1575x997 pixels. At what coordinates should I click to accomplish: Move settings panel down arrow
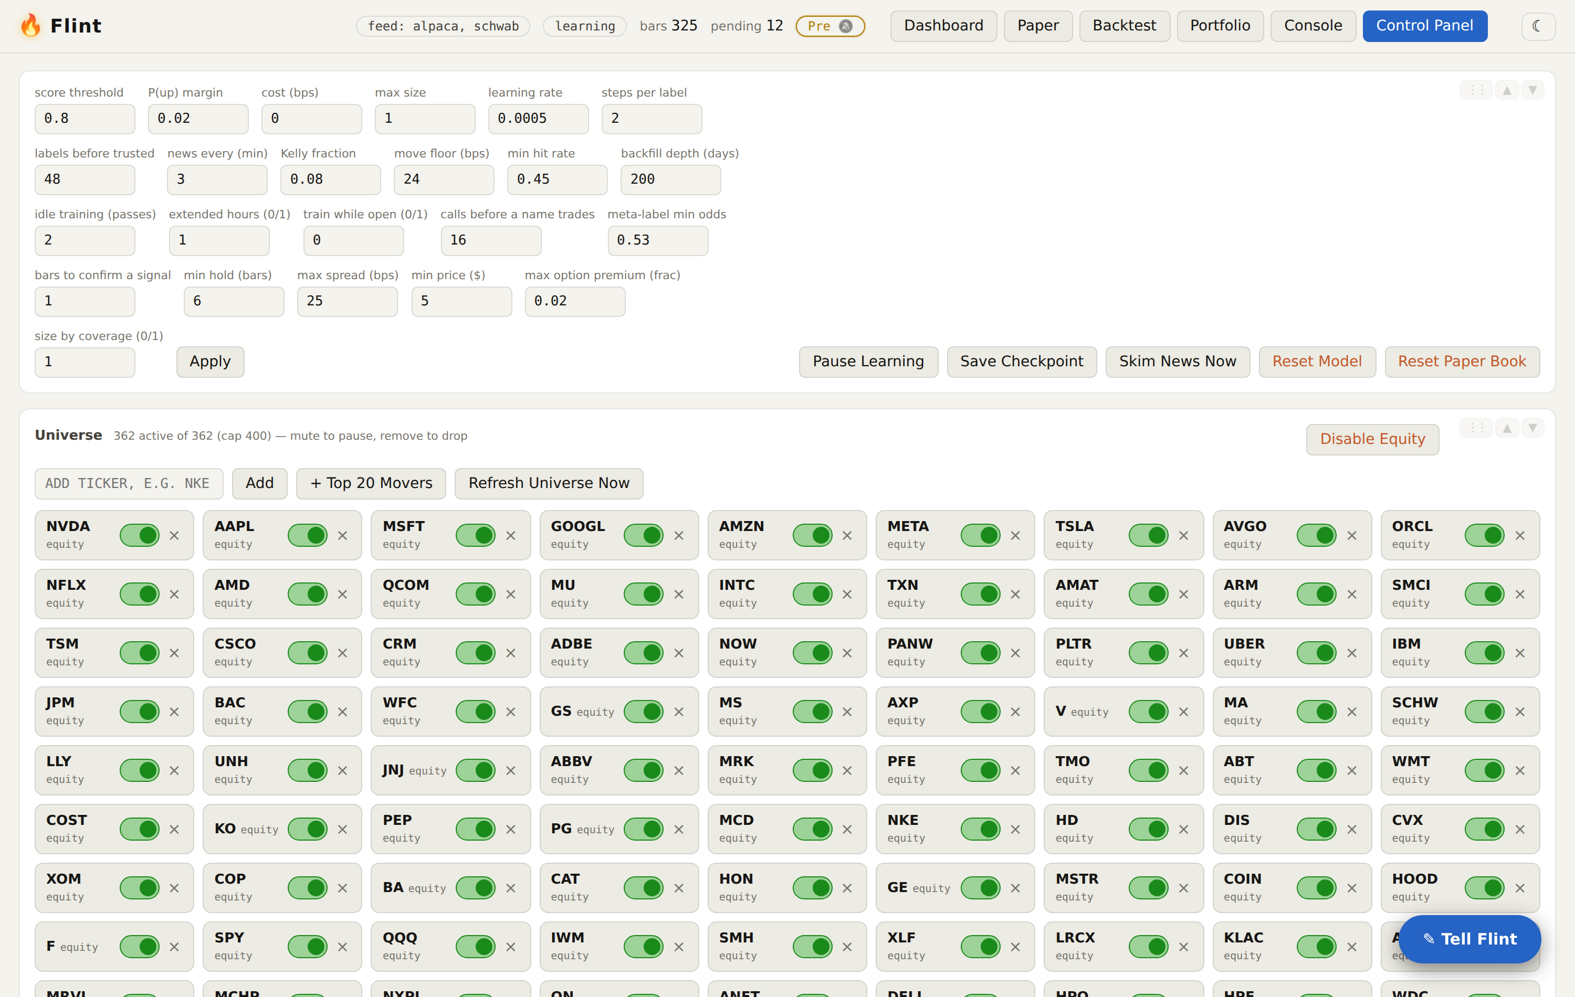[x=1532, y=90]
